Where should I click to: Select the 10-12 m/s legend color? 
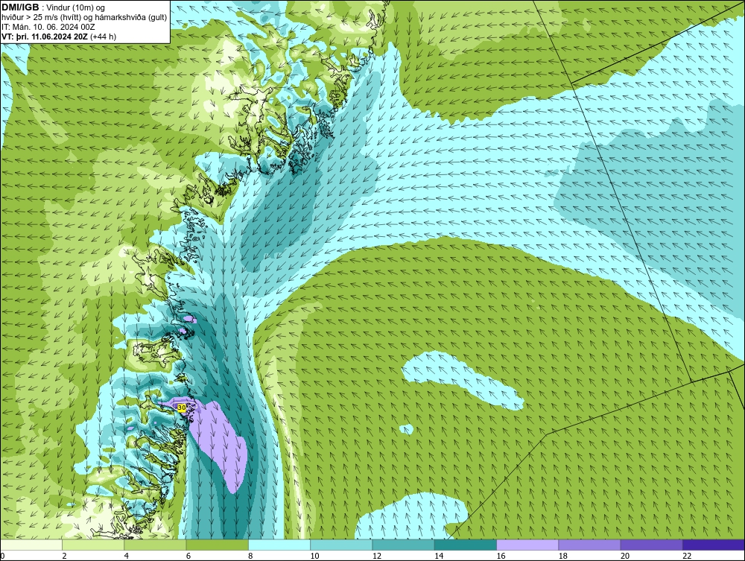(x=341, y=545)
